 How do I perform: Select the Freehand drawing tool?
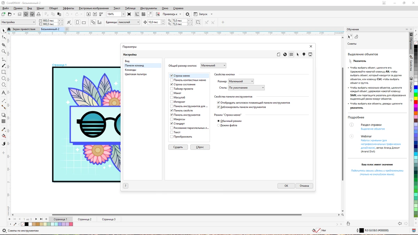tap(3, 60)
